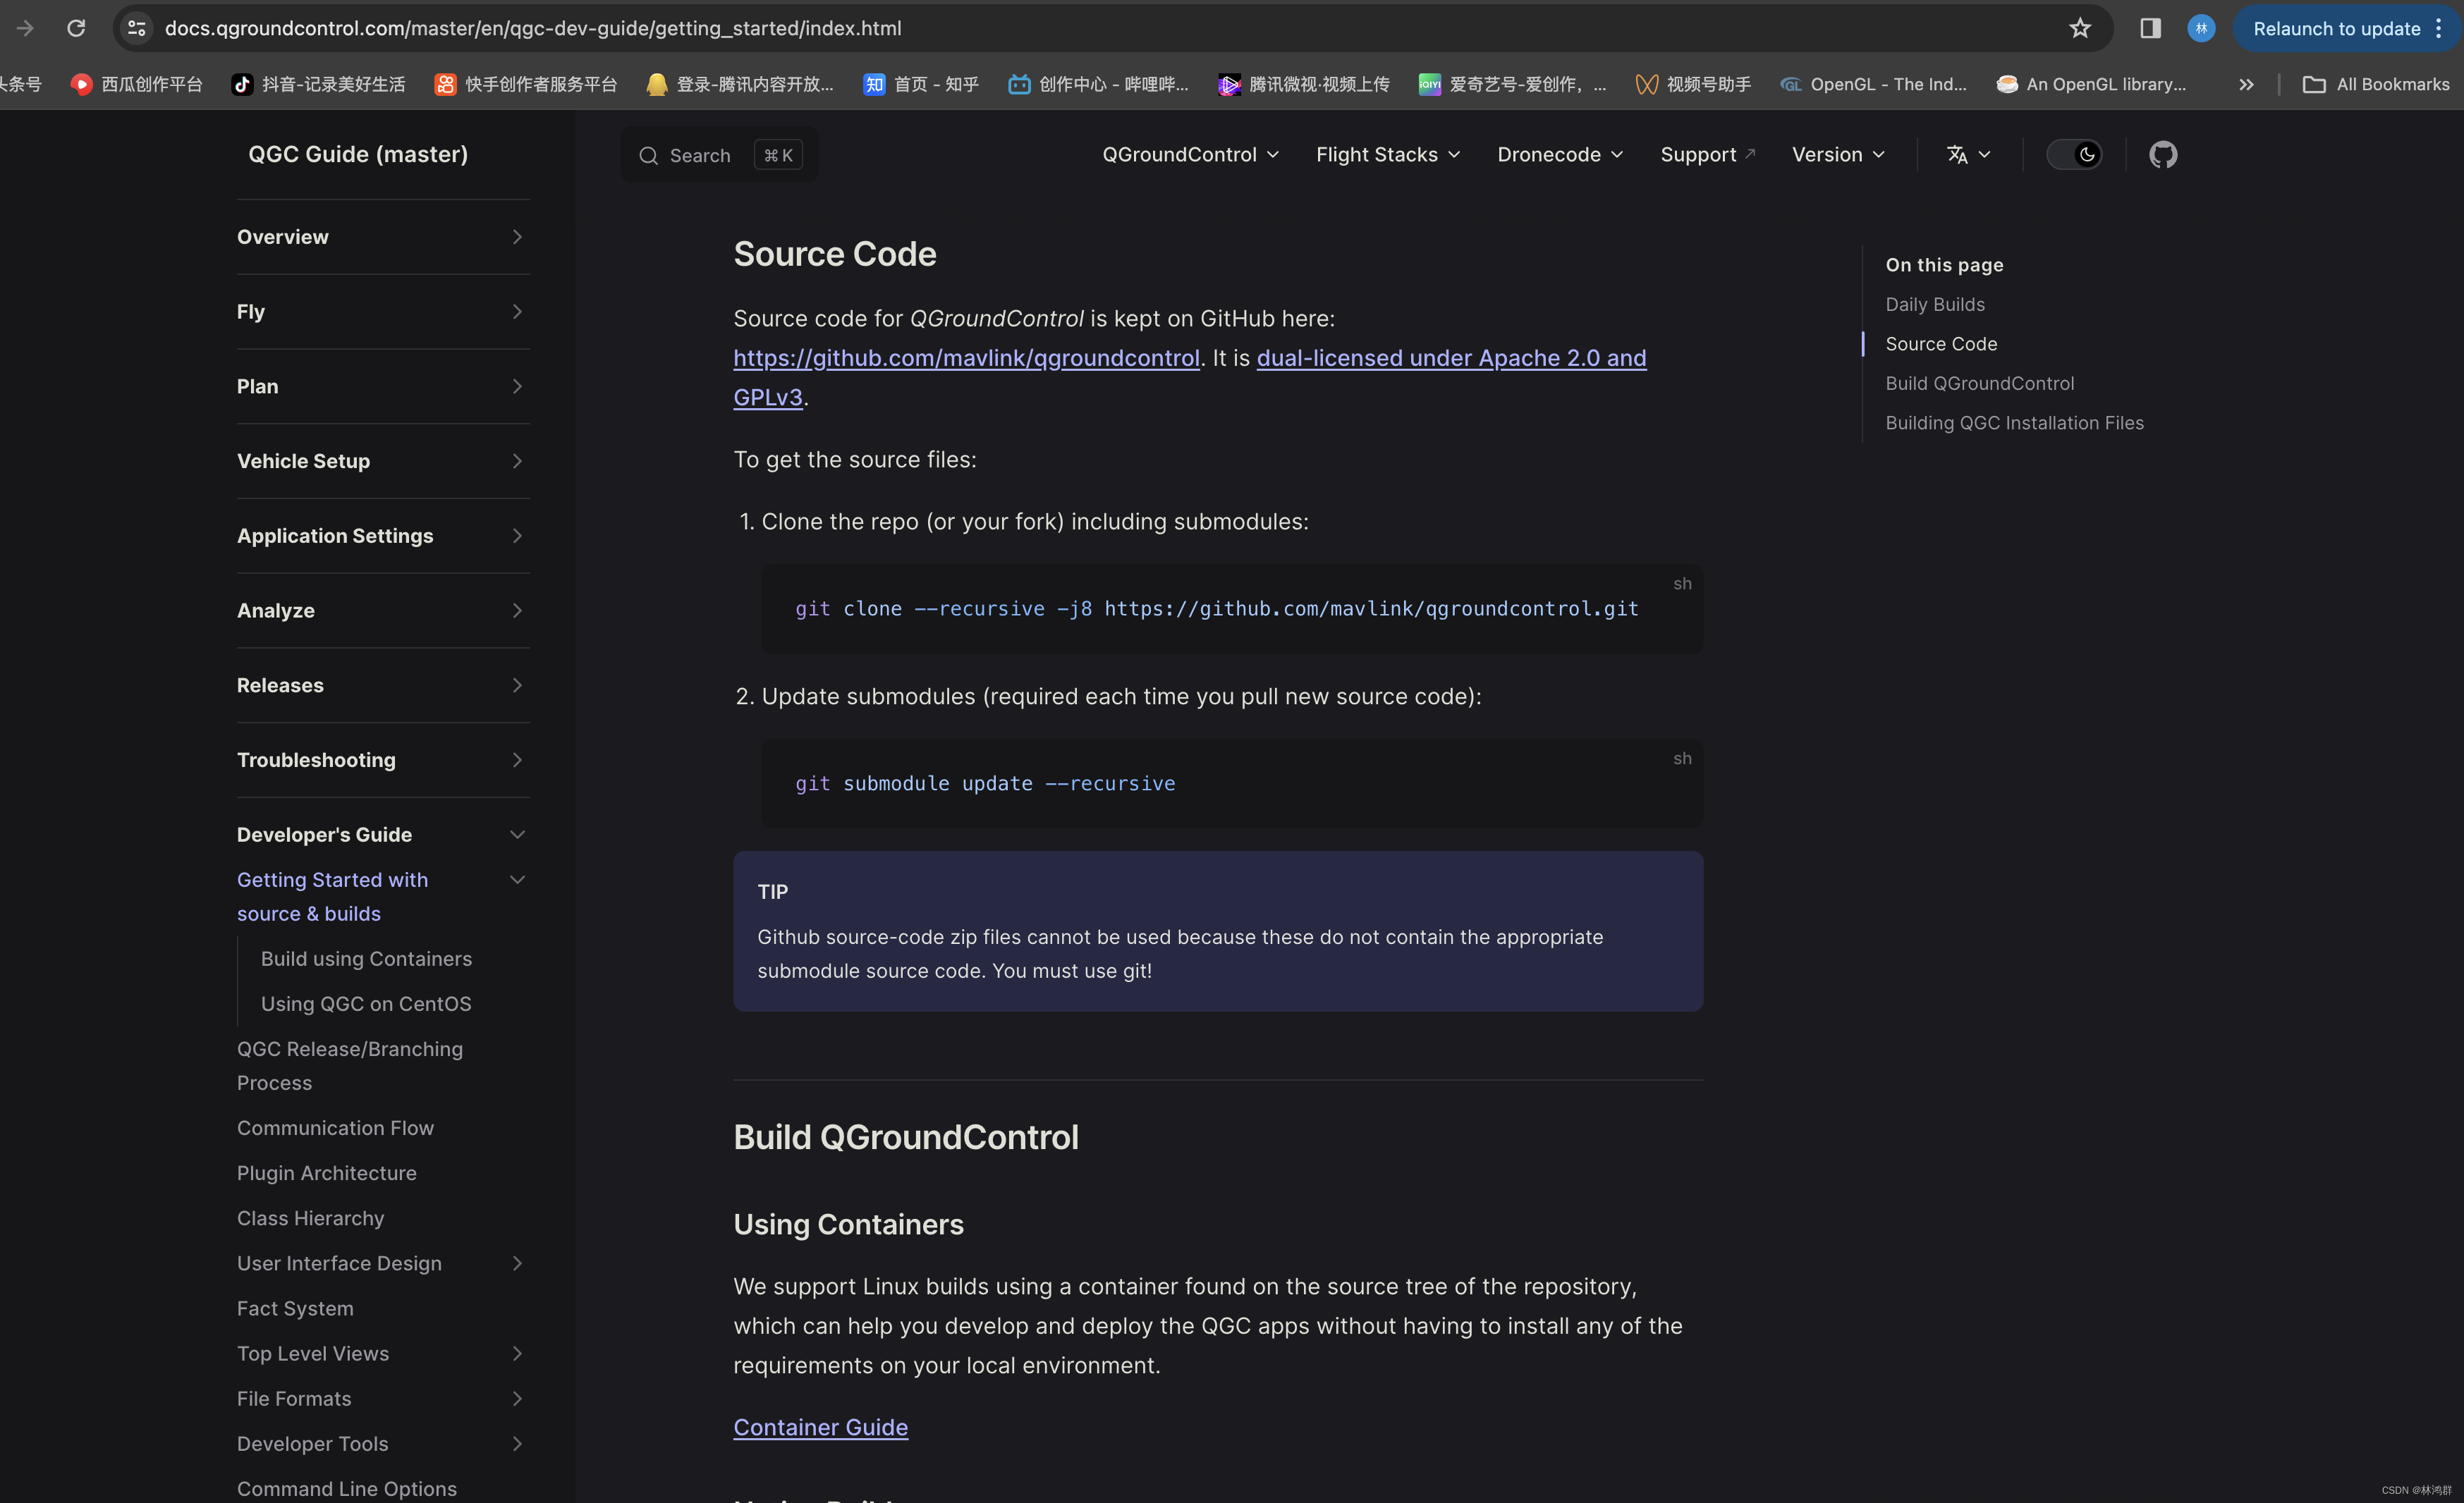Open 西瓜创作平台 bookmark
The width and height of the screenshot is (2464, 1503).
tap(137, 85)
